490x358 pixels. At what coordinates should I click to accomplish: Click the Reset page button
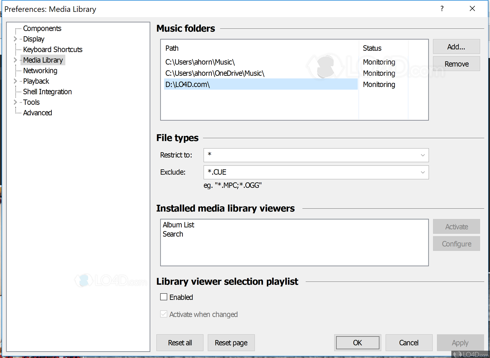pos(231,342)
